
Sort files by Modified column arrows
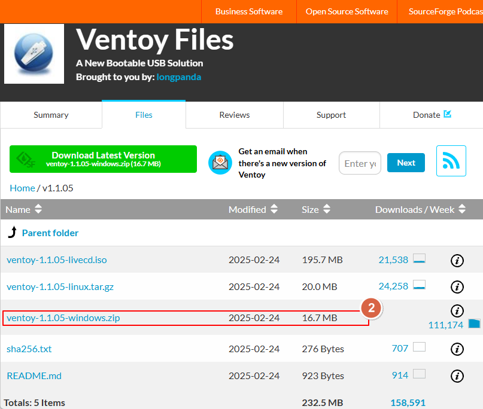tap(274, 209)
